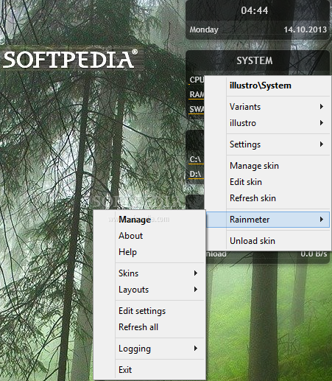
Task: Choose Edit skin
Action: coord(267,182)
